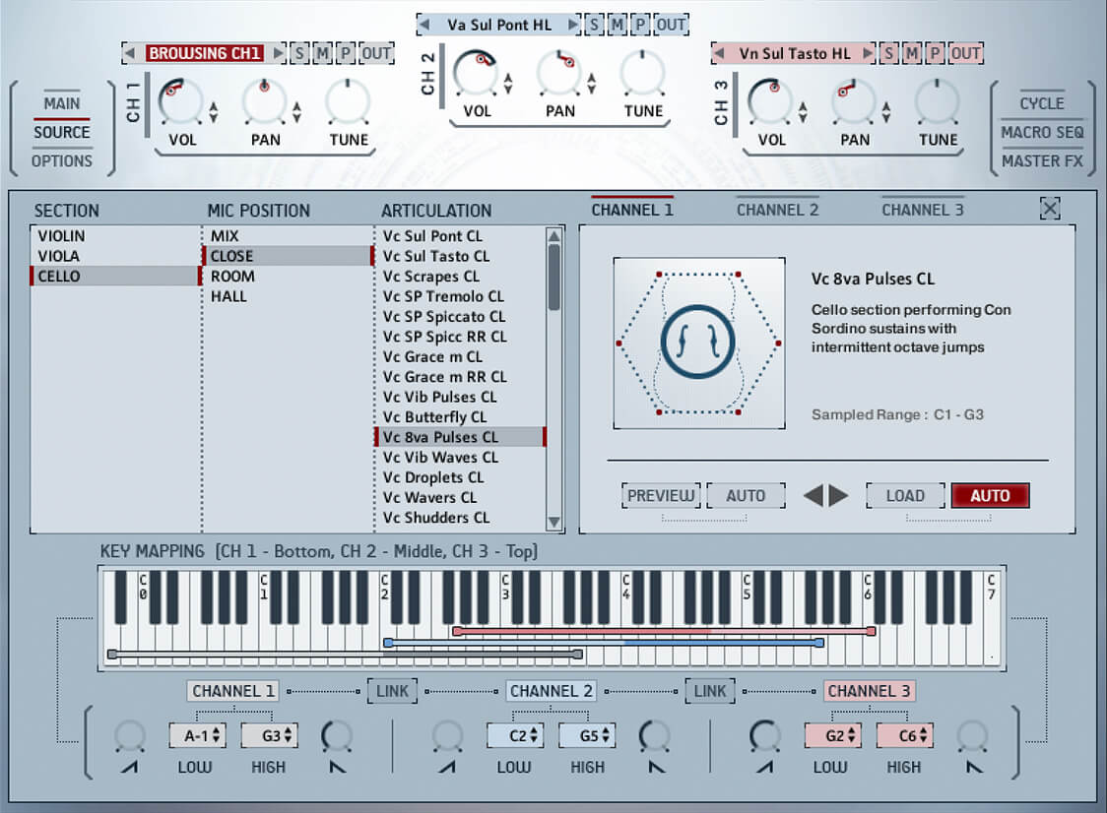Image resolution: width=1107 pixels, height=813 pixels.
Task: Click LINK between Channel 1 and 2
Action: 392,691
